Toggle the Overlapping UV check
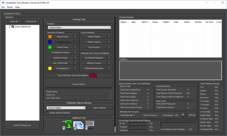 [x=63, y=68]
